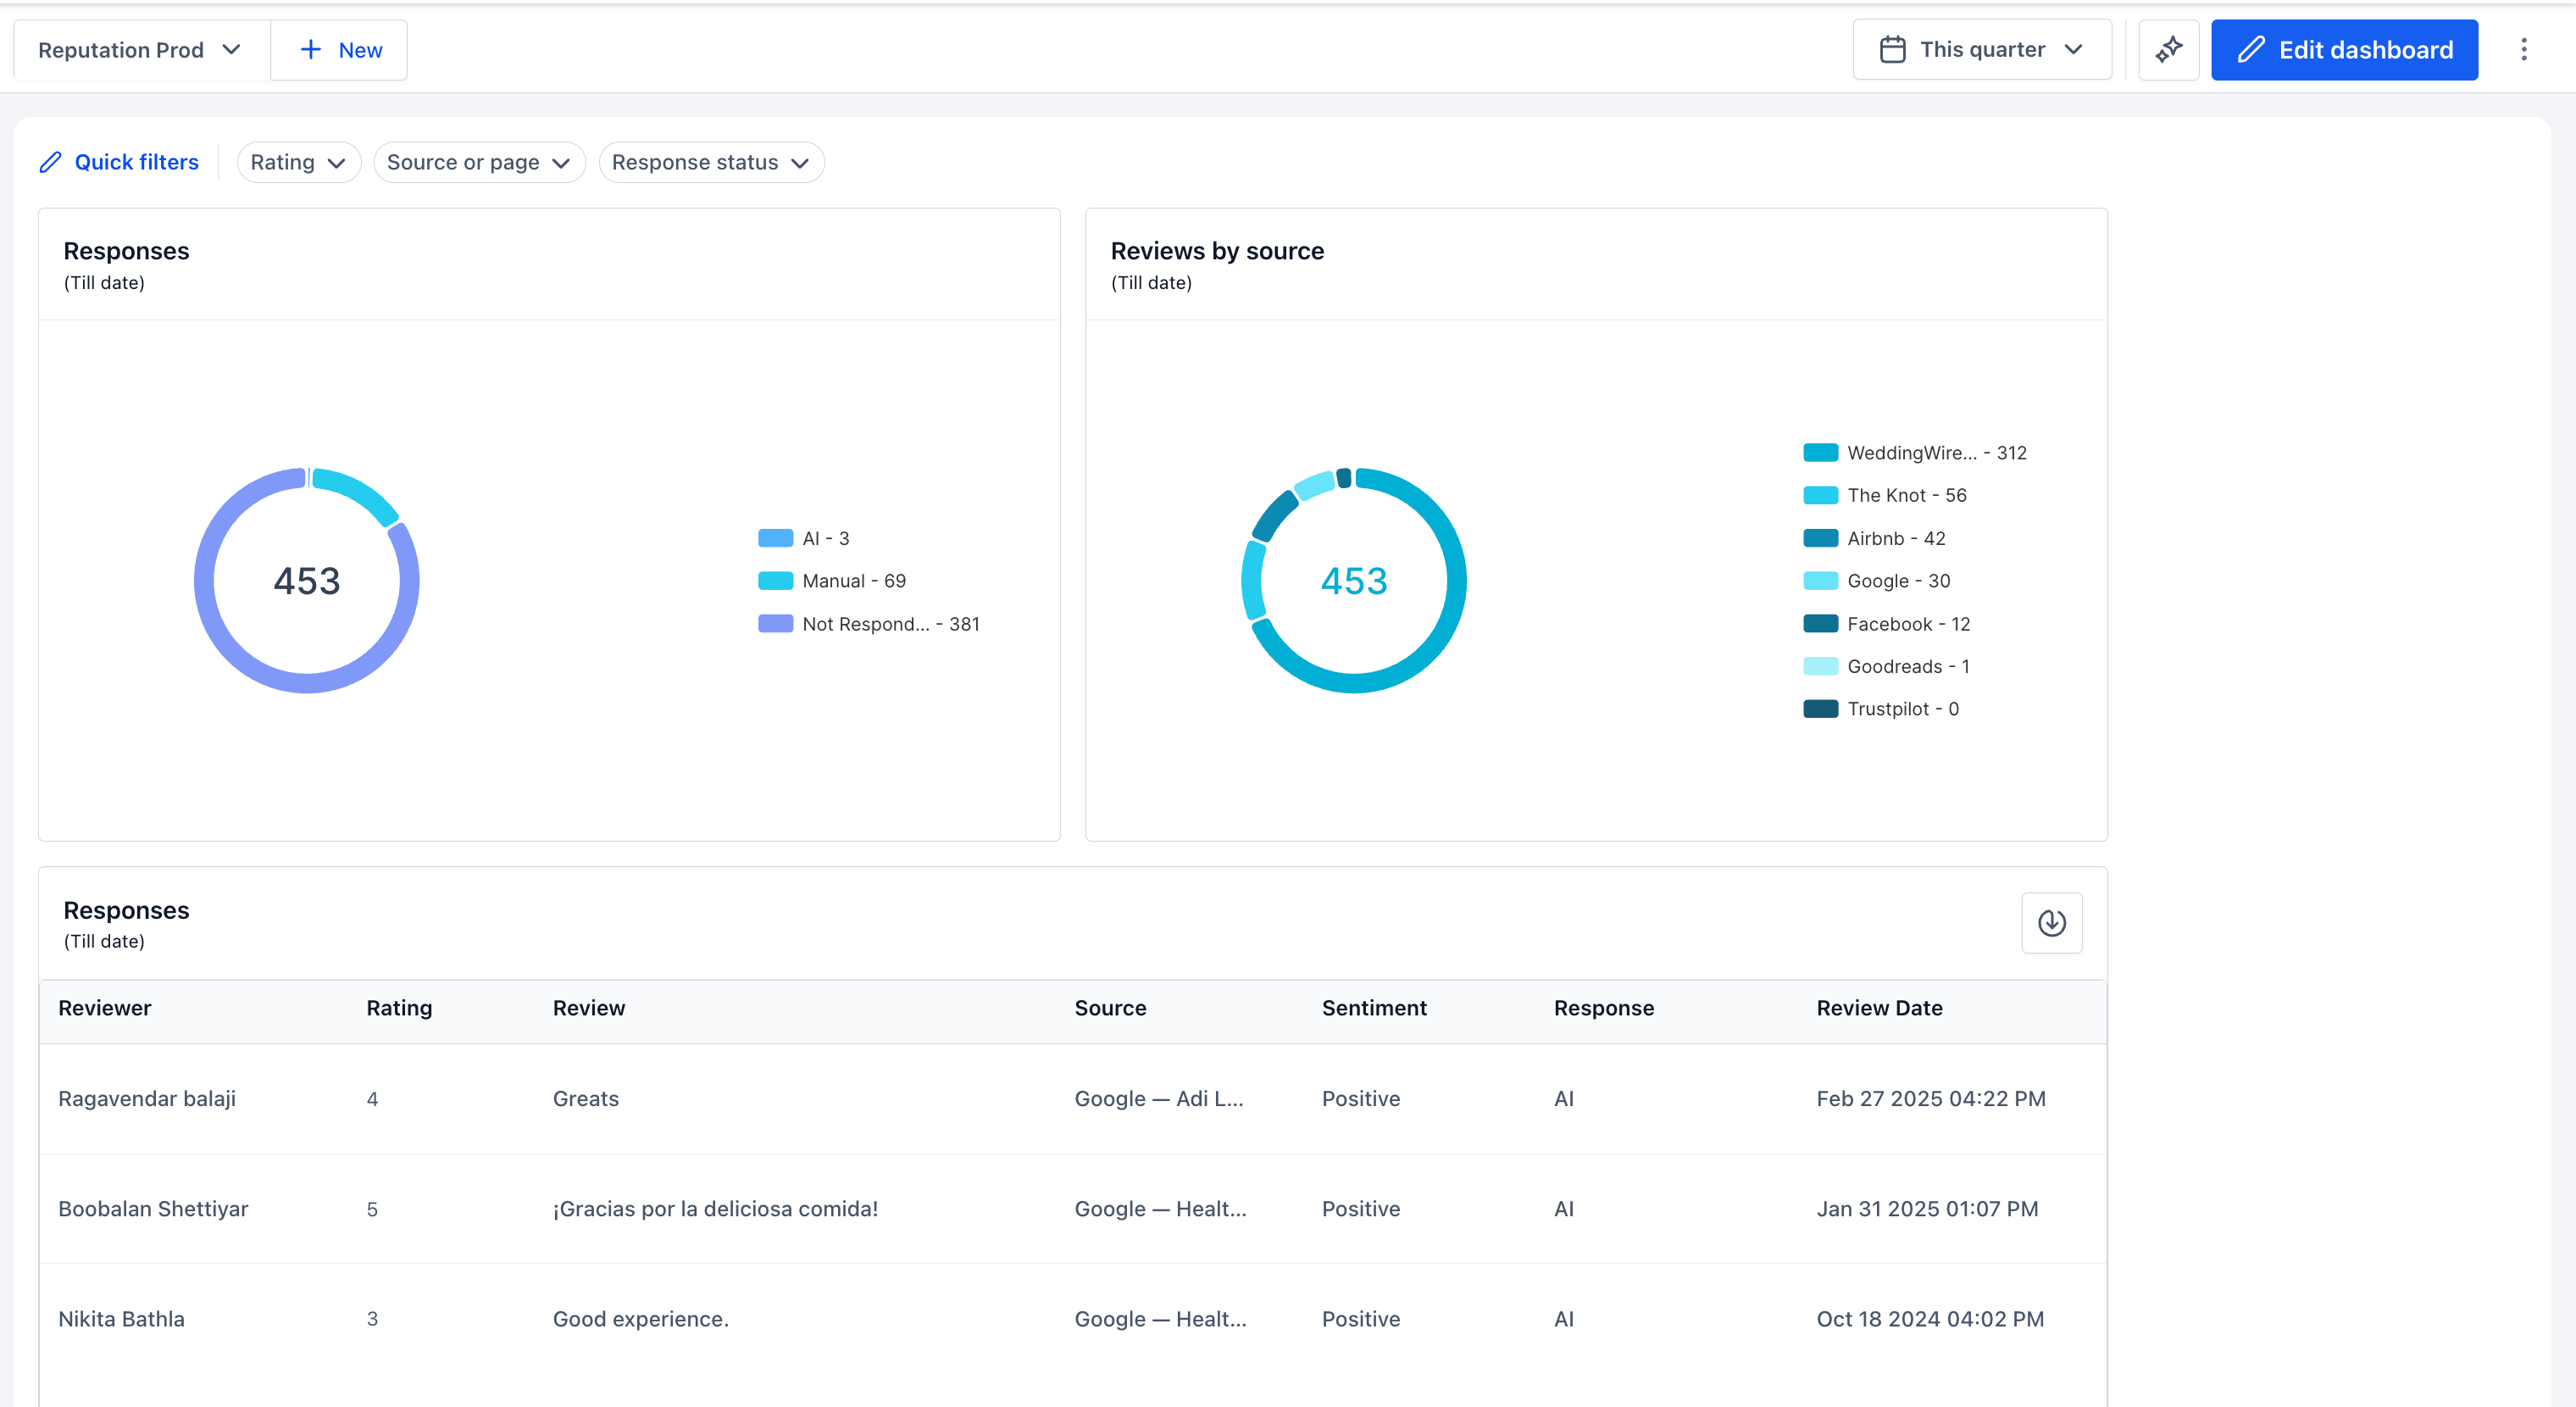
Task: Click the WeddingWire... - 312 legend swatch
Action: pos(1820,453)
